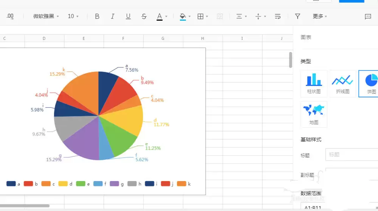Click the decimal places .00 icon
Viewport: 378px width, 211px height.
(x=10, y=16)
